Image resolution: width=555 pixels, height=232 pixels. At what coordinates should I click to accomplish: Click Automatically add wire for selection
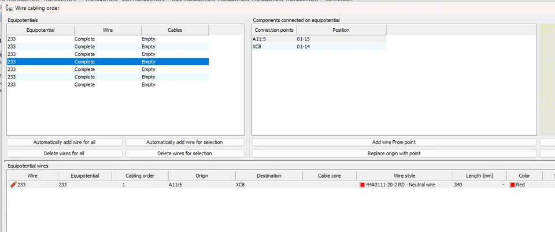point(184,143)
